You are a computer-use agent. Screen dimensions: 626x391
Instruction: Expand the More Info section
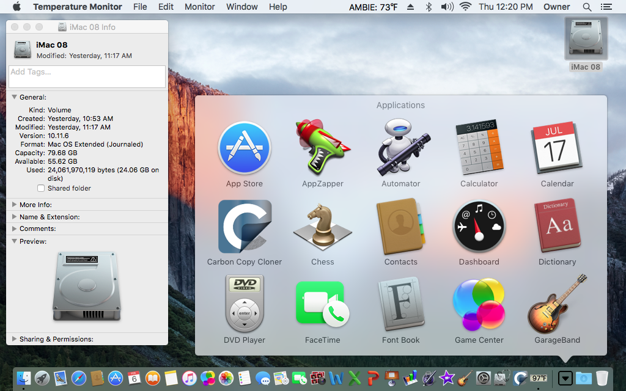click(15, 205)
